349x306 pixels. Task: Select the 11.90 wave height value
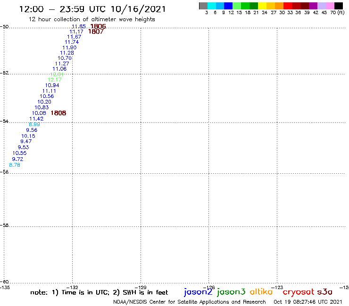(69, 48)
